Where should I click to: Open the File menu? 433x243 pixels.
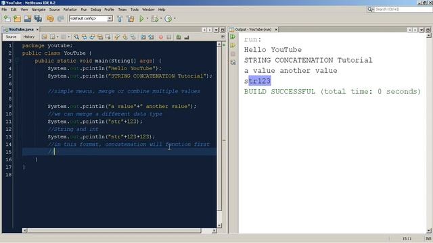4,9
